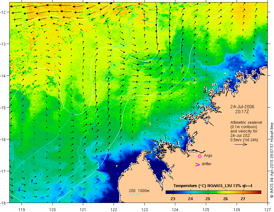Click the -17 latitude axis label
The width and height of the screenshot is (274, 212).
[x=3, y=171]
